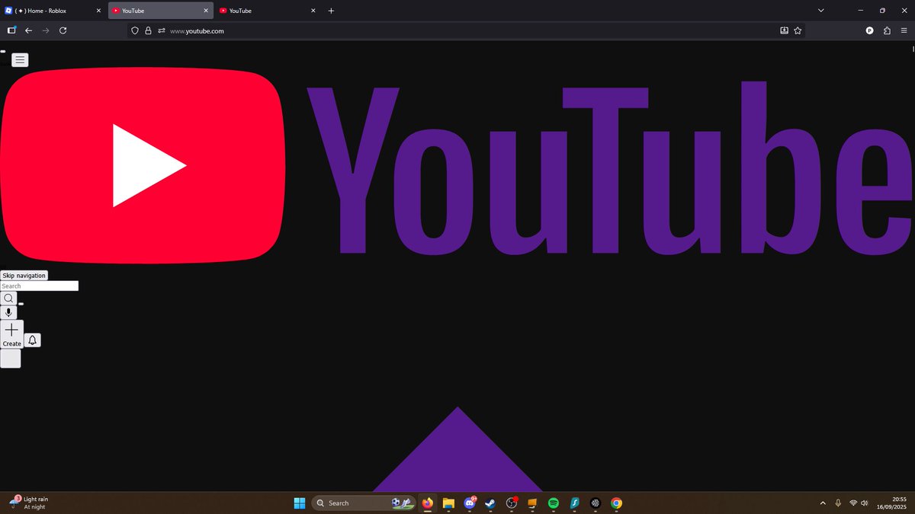Click the Skip navigation button
The image size is (915, 514).
pyautogui.click(x=24, y=276)
